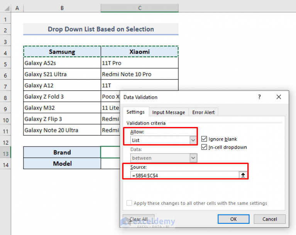
Task: Click the Galaxy A52s cell
Action: point(62,63)
